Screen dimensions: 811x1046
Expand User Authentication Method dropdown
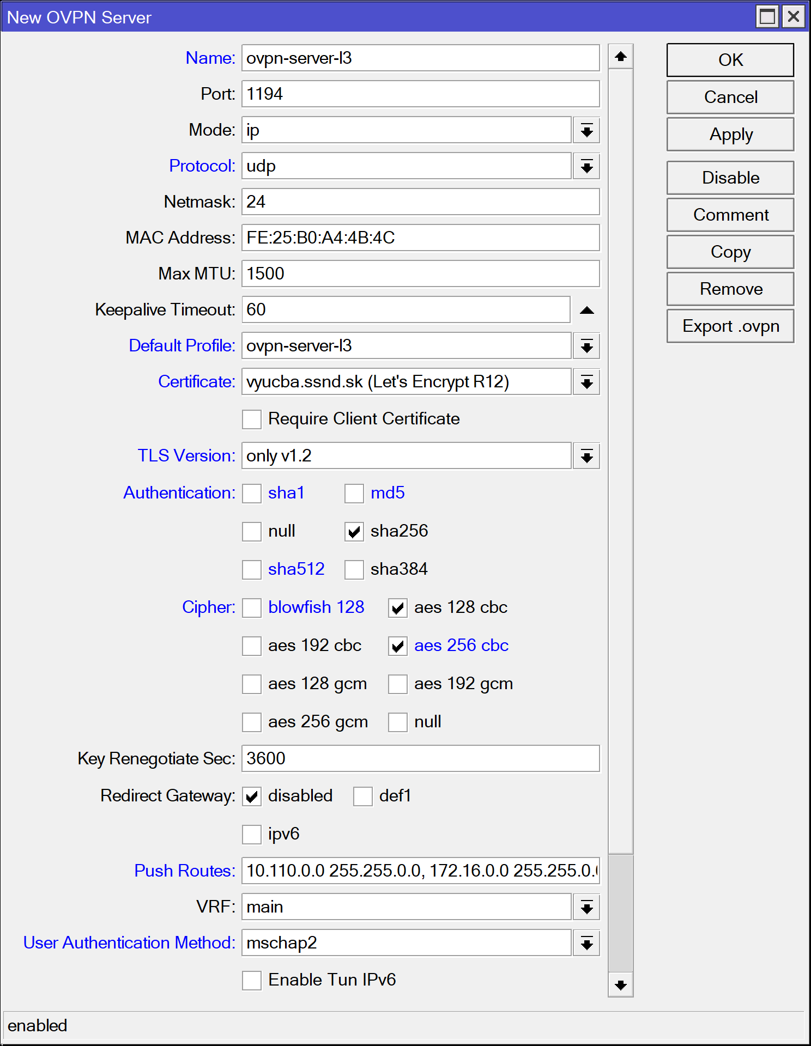pyautogui.click(x=586, y=944)
